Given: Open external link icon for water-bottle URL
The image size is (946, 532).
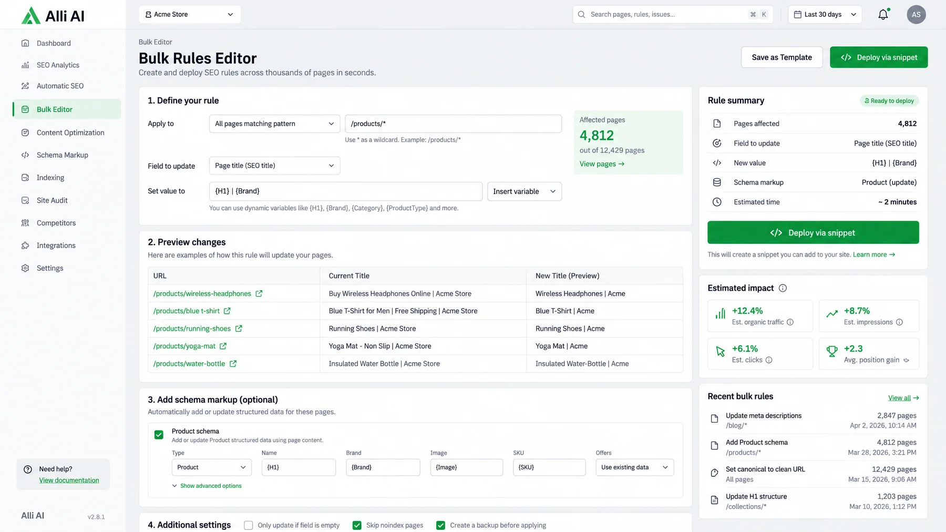Looking at the screenshot, I should coord(233,364).
